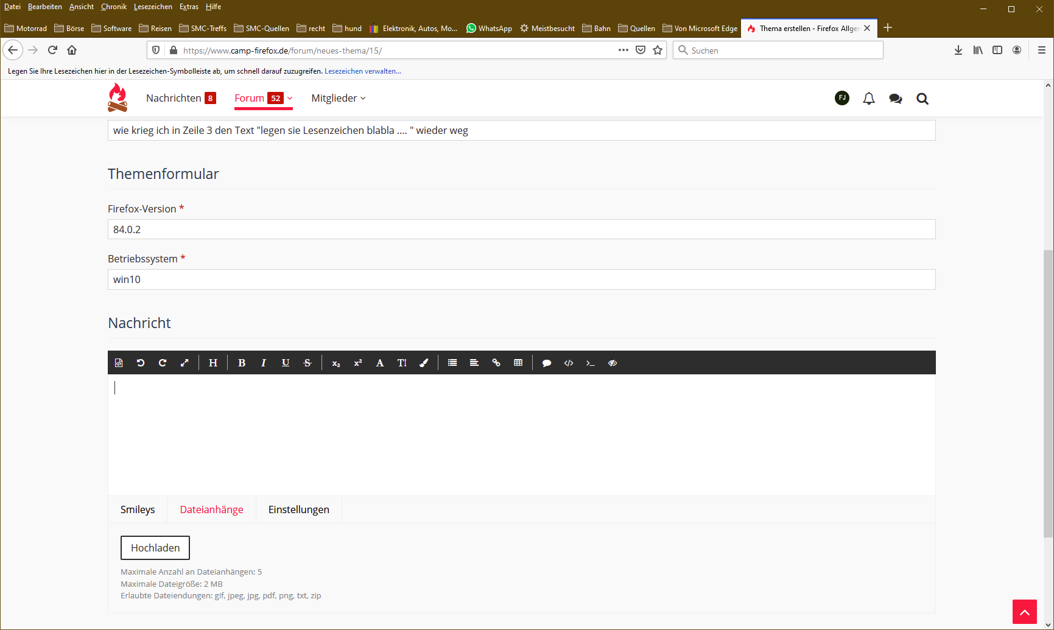Switch to the Smileys tab
Screen dimensions: 1054x630
point(138,509)
